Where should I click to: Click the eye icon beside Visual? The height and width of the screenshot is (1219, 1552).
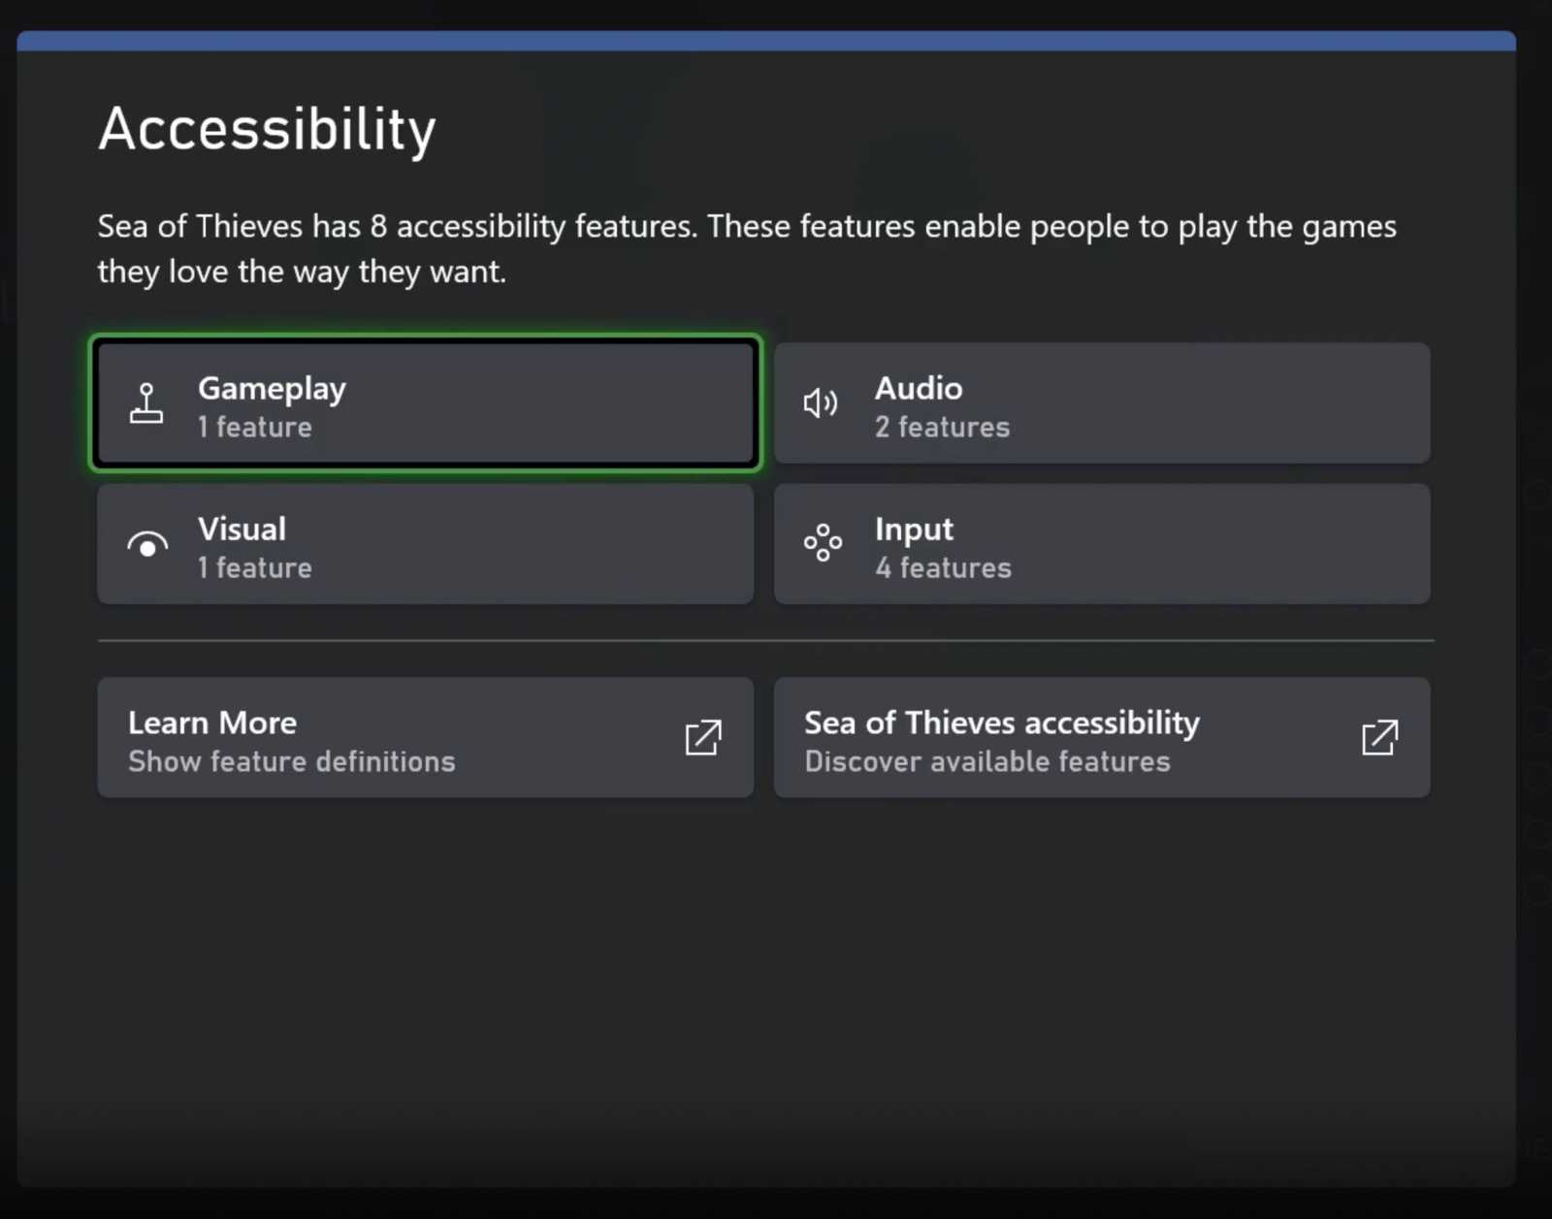147,545
